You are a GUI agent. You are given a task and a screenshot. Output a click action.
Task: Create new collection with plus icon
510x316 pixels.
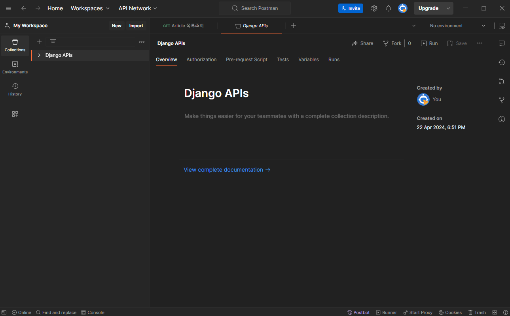tap(39, 42)
